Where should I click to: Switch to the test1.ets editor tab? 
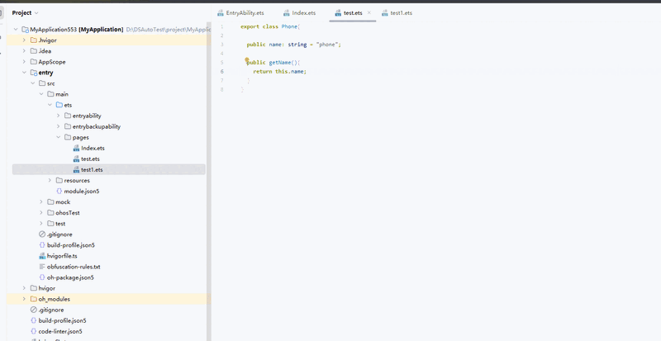tap(401, 13)
